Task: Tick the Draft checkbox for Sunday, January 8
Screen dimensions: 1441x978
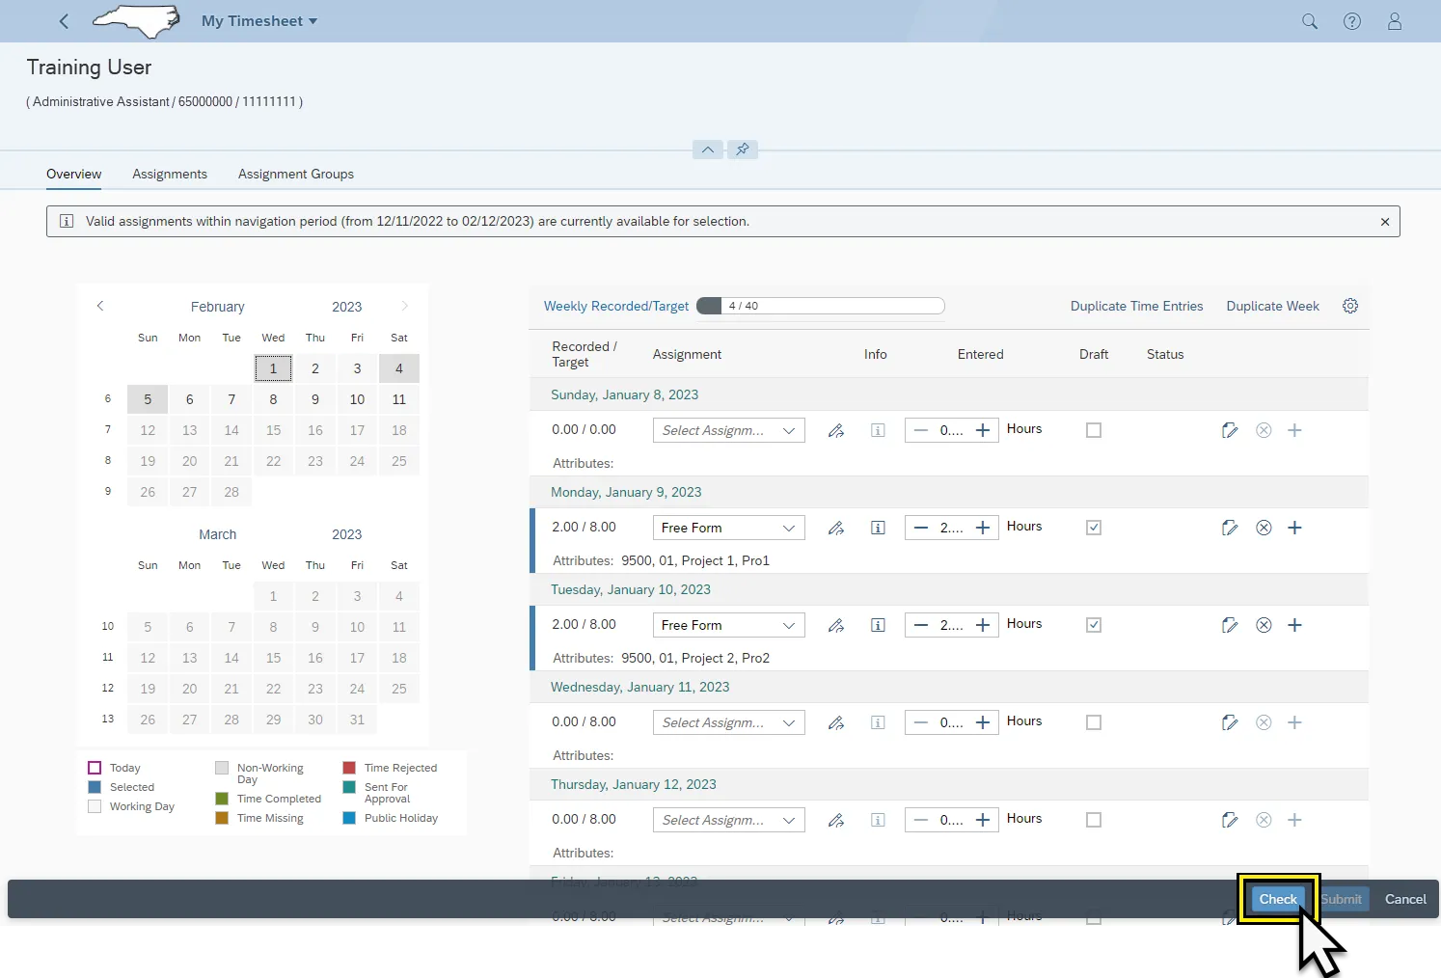Action: tap(1093, 430)
